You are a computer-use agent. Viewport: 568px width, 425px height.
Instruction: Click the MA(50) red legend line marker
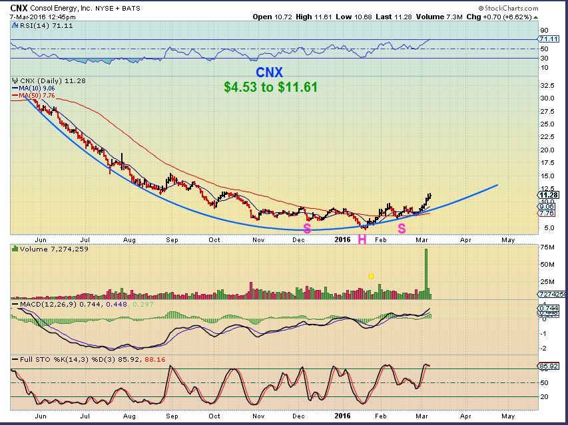tap(15, 96)
